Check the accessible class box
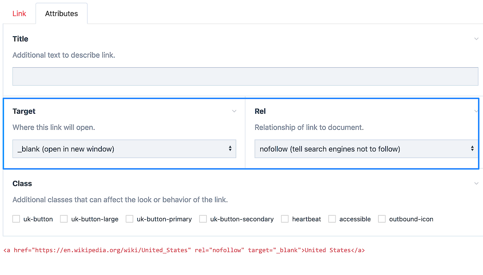Image resolution: width=483 pixels, height=275 pixels. coord(332,219)
